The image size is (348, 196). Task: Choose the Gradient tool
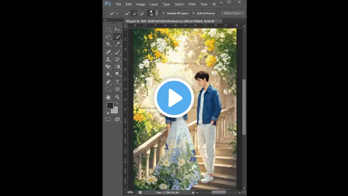coord(117,67)
